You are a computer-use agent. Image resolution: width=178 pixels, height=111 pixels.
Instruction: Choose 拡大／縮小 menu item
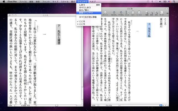pos(89,10)
